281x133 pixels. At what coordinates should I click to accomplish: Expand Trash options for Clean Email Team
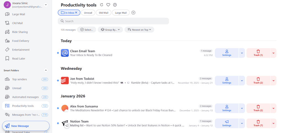[x=274, y=53]
